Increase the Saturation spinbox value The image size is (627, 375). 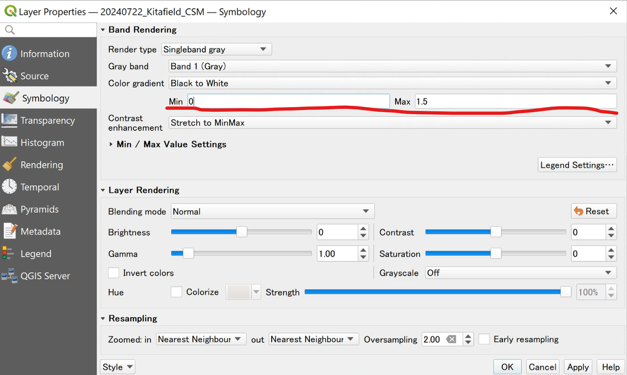(611, 250)
